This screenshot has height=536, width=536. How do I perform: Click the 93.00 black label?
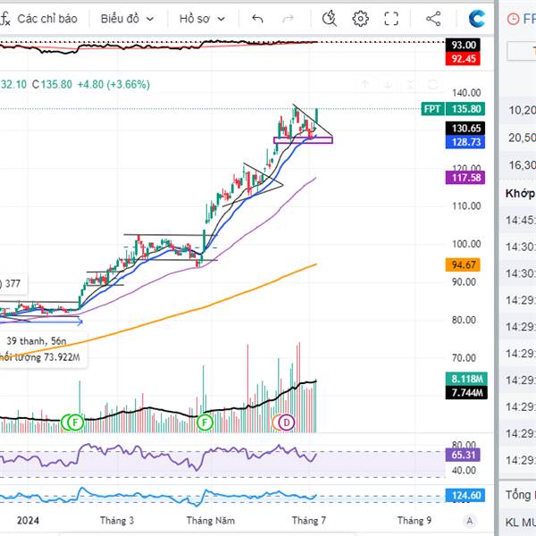(x=463, y=45)
